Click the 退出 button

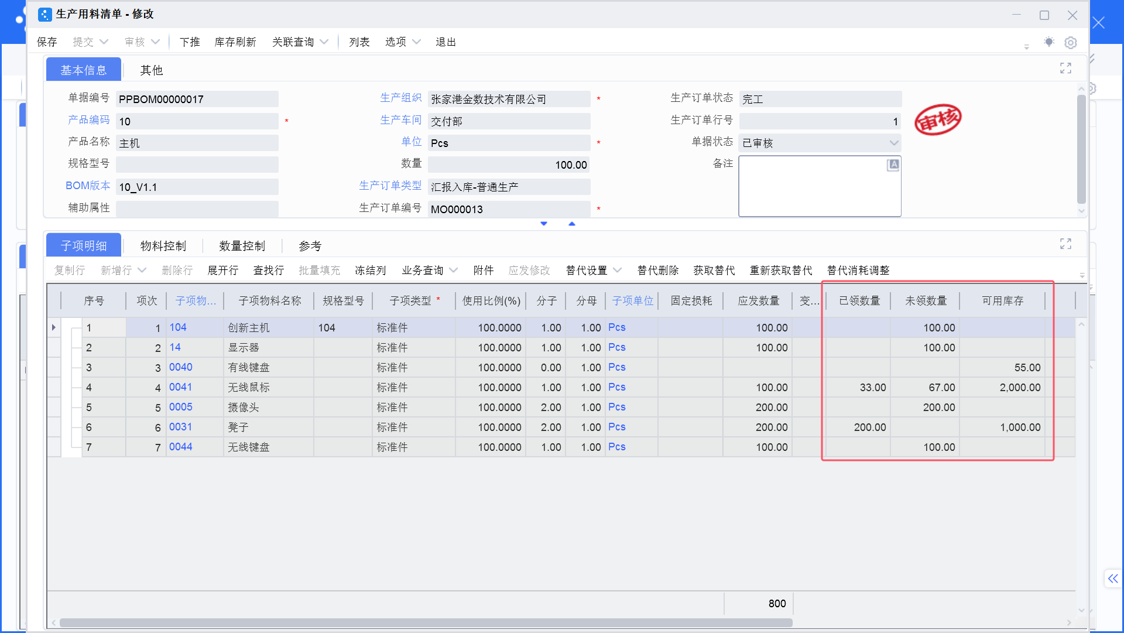pyautogui.click(x=446, y=42)
